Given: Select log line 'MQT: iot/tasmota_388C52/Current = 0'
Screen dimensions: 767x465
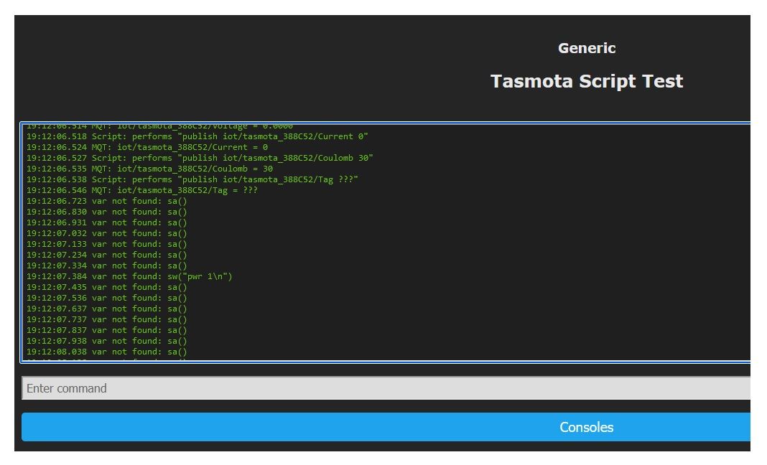Looking at the screenshot, I should coord(147,147).
